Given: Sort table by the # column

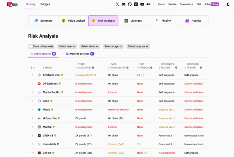Looking at the screenshot, I should click(32, 68).
